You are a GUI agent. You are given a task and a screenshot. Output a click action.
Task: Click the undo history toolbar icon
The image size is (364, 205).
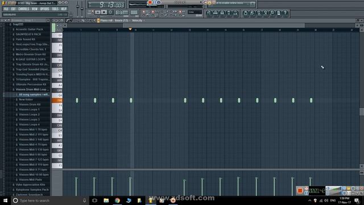pyautogui.click(x=245, y=13)
